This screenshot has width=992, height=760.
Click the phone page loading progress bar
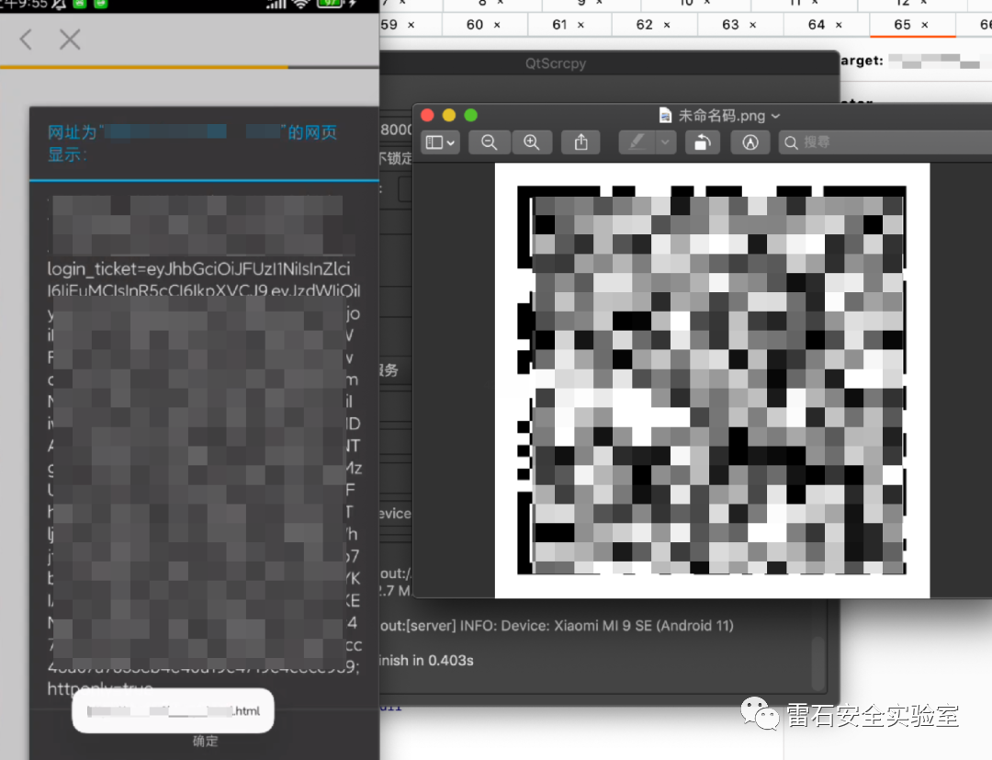point(190,66)
